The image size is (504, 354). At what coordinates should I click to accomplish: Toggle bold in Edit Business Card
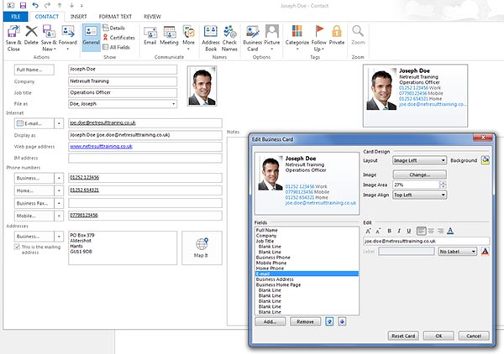point(389,231)
